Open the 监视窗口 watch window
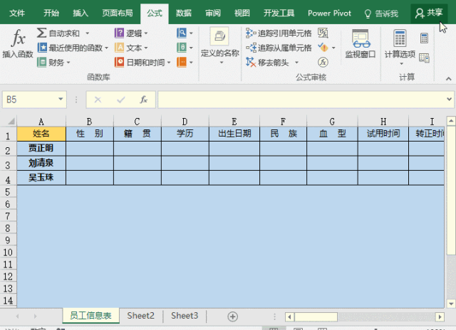The image size is (456, 330). [360, 44]
